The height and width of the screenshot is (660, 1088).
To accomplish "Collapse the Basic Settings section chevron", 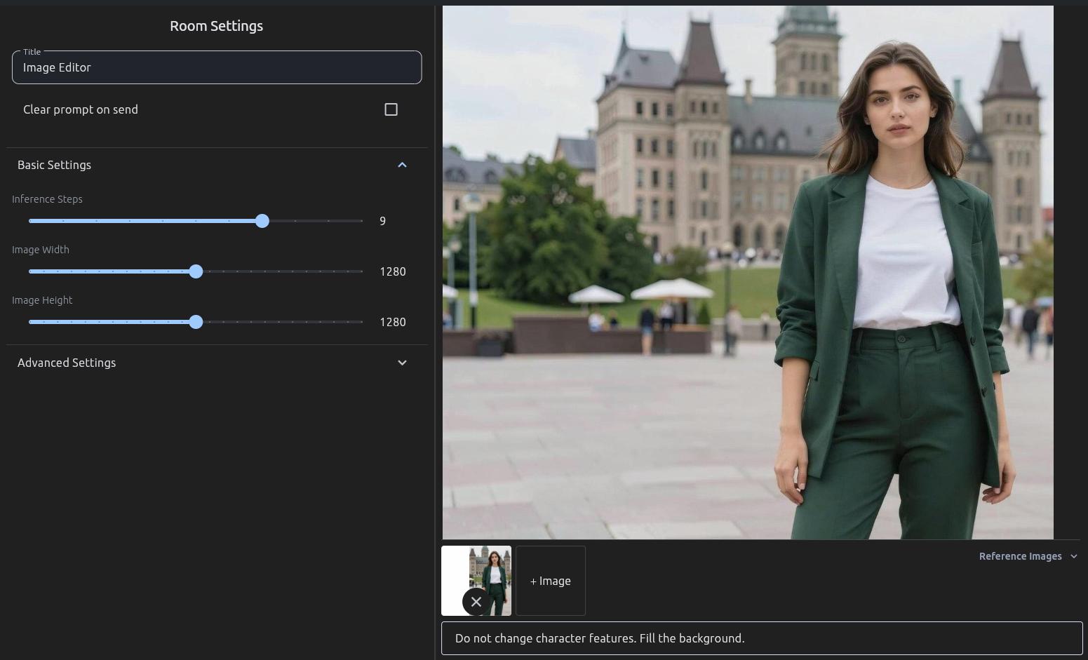I will [402, 165].
